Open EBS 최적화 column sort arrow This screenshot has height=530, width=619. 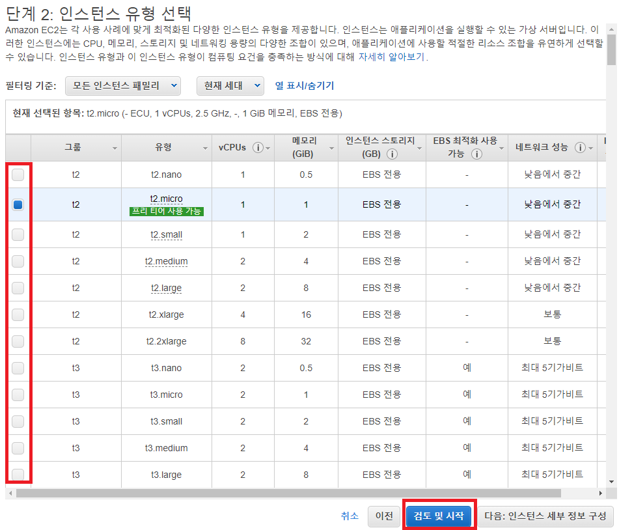(501, 148)
